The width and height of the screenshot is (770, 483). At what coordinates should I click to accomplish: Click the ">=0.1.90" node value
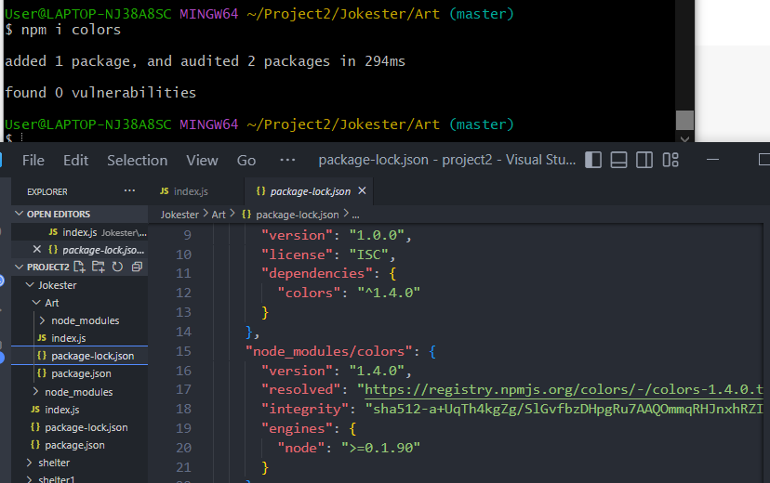click(380, 448)
